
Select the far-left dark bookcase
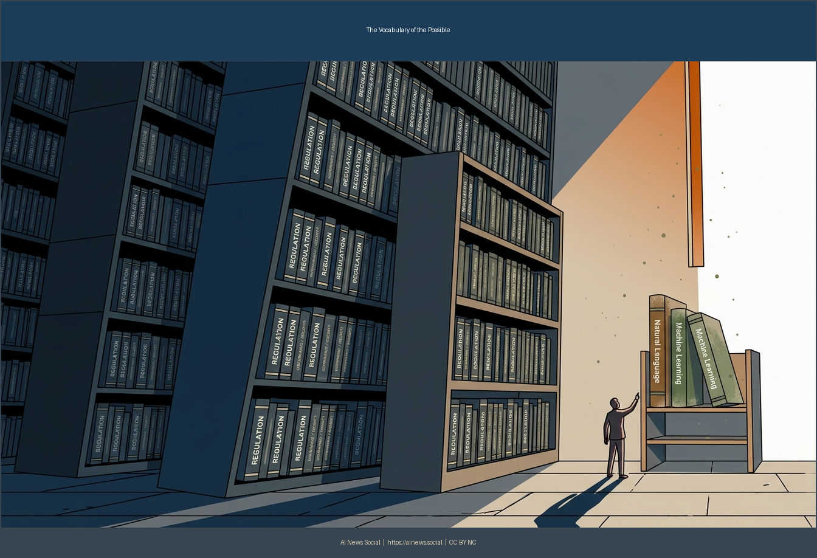33,261
